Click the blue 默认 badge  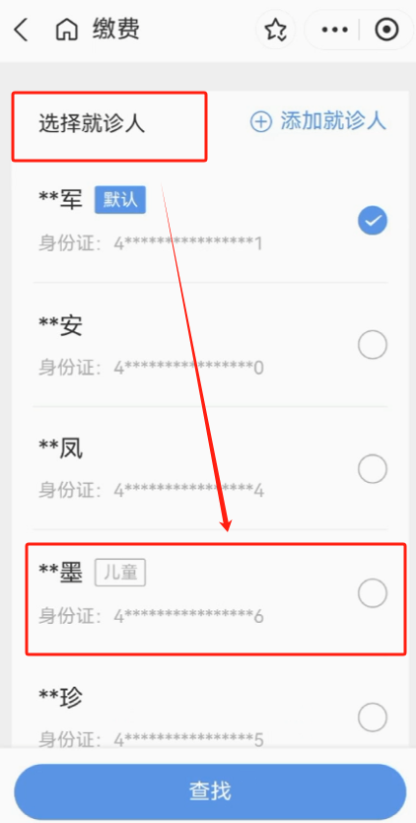pos(120,199)
